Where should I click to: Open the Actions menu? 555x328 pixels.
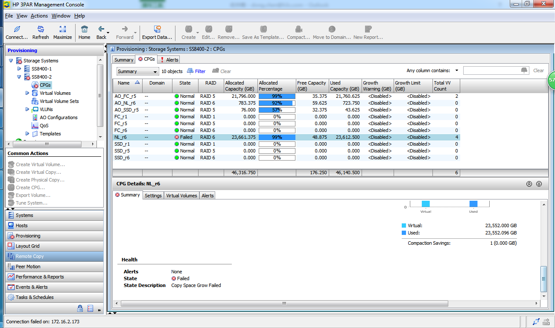[x=39, y=16]
